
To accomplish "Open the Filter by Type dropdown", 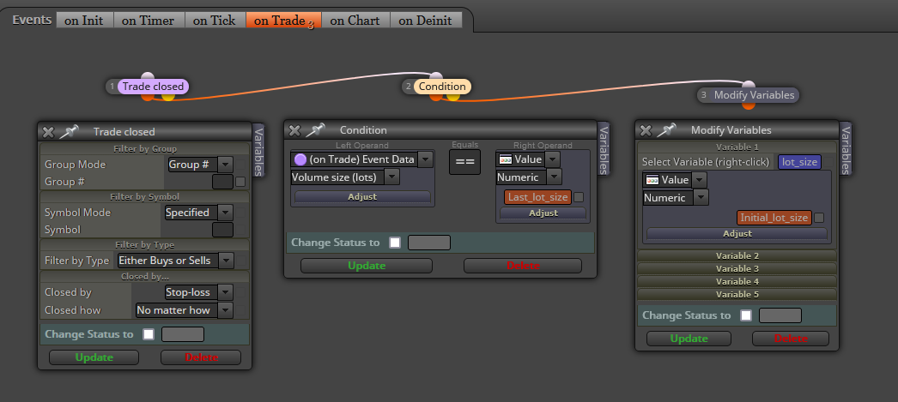I will pyautogui.click(x=175, y=261).
